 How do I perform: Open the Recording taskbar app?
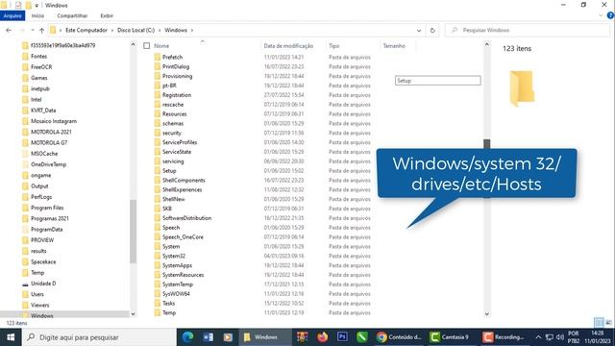(x=504, y=337)
